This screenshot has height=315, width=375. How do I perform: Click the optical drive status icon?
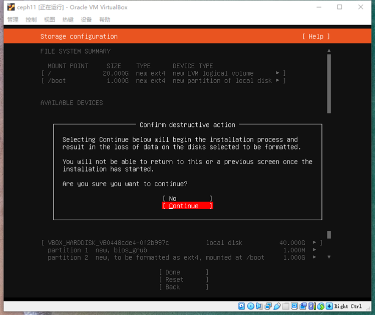pos(250,306)
